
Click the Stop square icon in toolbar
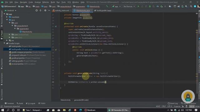165,6
